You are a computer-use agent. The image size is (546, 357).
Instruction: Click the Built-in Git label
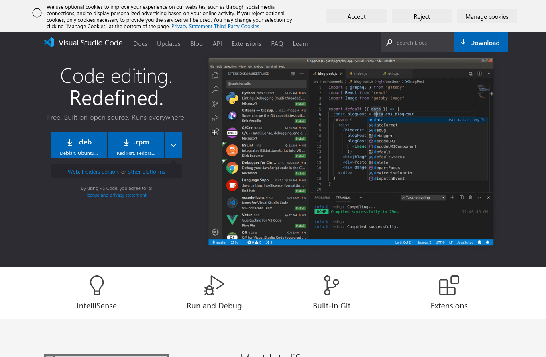[x=332, y=306]
